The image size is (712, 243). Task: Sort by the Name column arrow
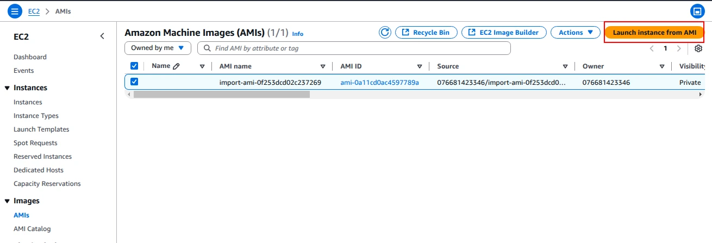click(202, 66)
